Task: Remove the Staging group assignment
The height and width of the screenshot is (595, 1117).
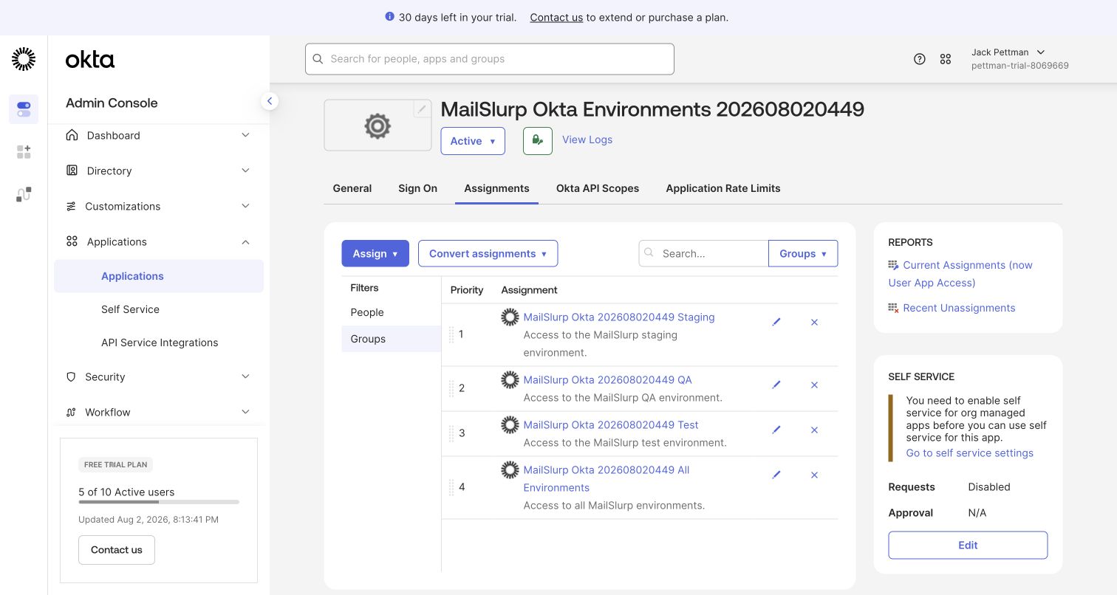Action: pos(814,323)
